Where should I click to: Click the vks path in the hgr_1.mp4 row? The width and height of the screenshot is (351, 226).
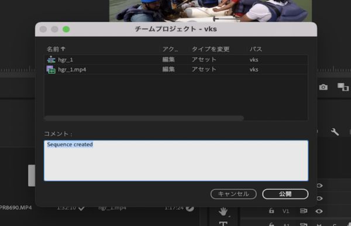[254, 70]
